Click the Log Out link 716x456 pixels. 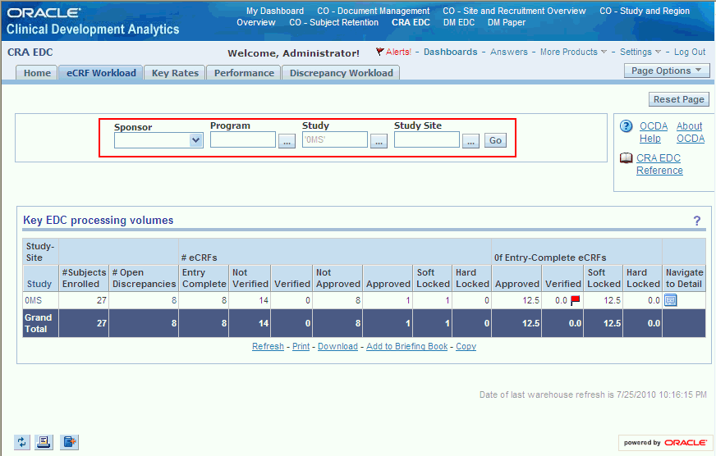click(690, 52)
